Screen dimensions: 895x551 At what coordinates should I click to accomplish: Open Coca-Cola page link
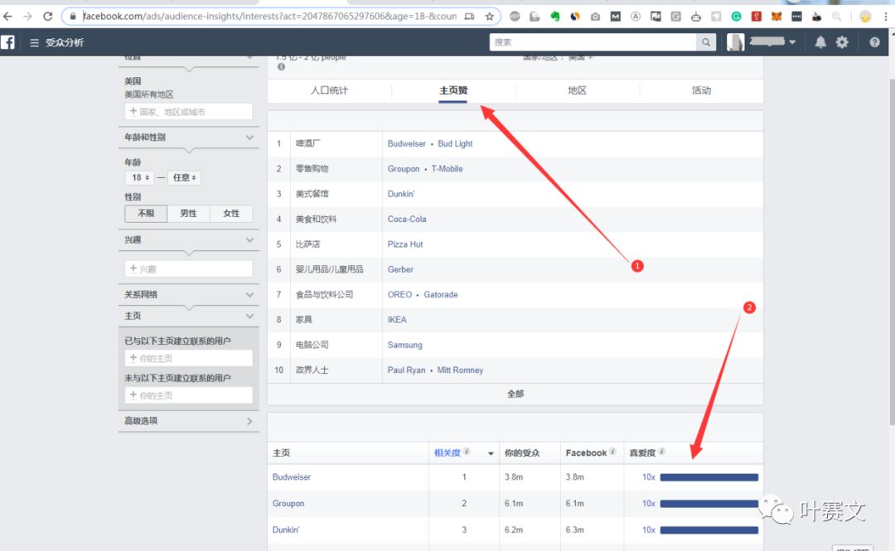[406, 220]
